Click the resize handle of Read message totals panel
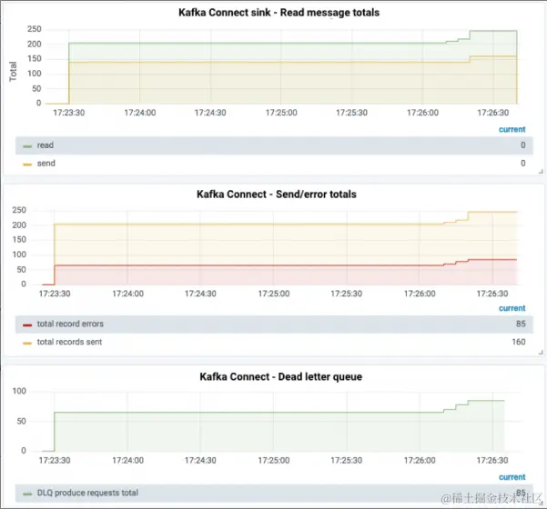This screenshot has height=509, width=547. [541, 172]
